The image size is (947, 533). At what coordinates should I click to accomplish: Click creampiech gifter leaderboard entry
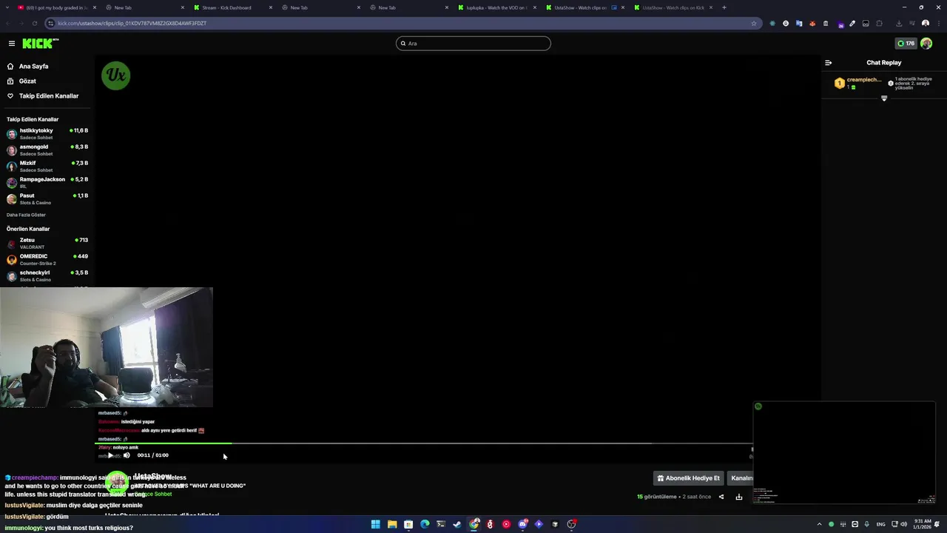tap(858, 83)
